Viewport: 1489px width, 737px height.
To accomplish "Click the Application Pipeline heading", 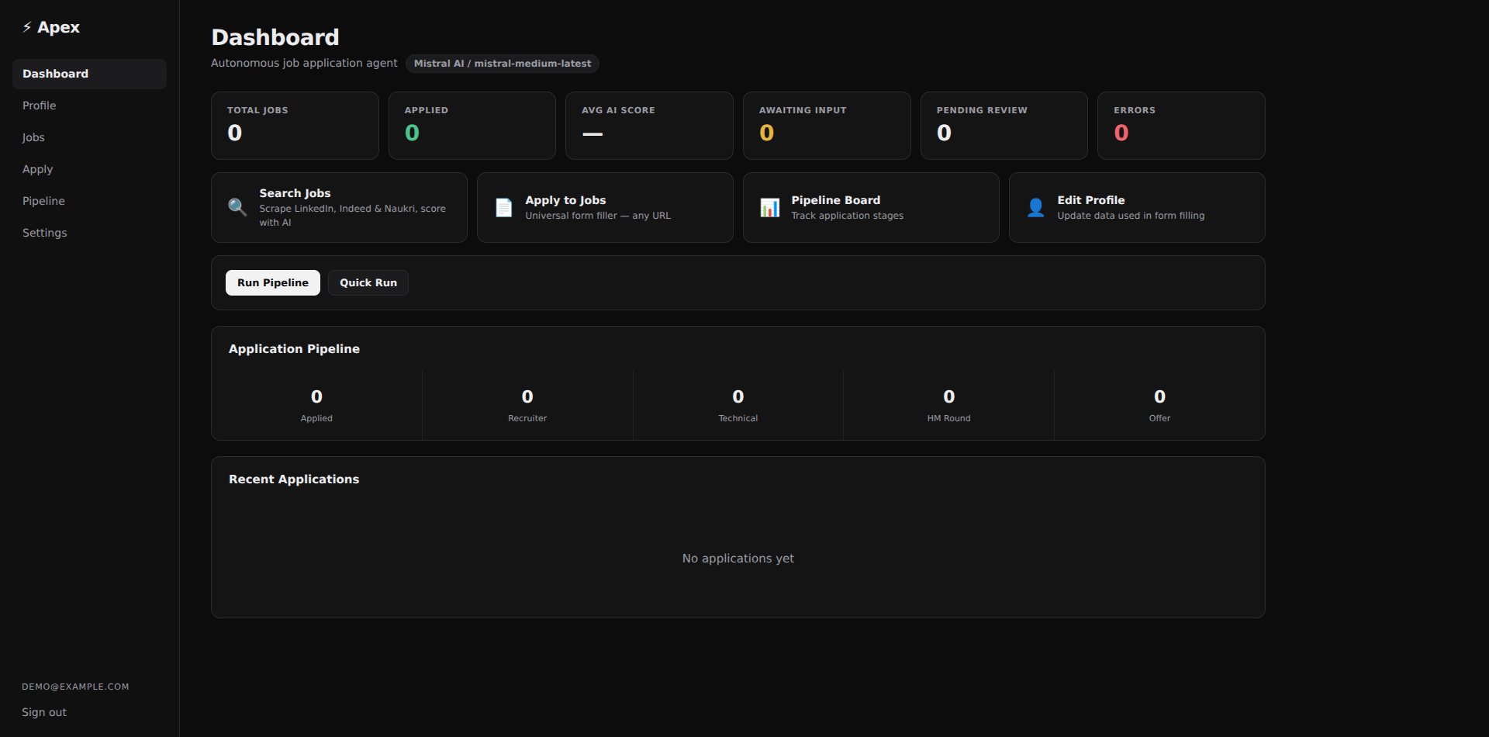I will 294,349.
